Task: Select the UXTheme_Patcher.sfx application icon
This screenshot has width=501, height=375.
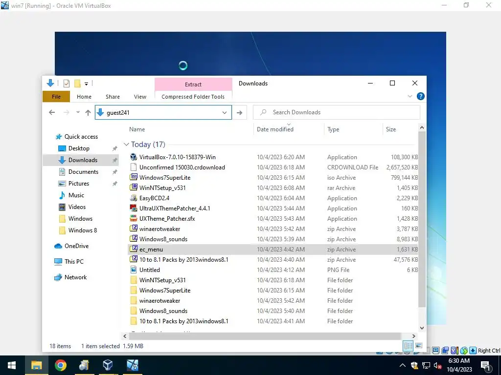Action: coord(134,218)
